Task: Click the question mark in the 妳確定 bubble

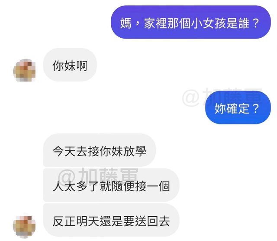Action: (255, 108)
